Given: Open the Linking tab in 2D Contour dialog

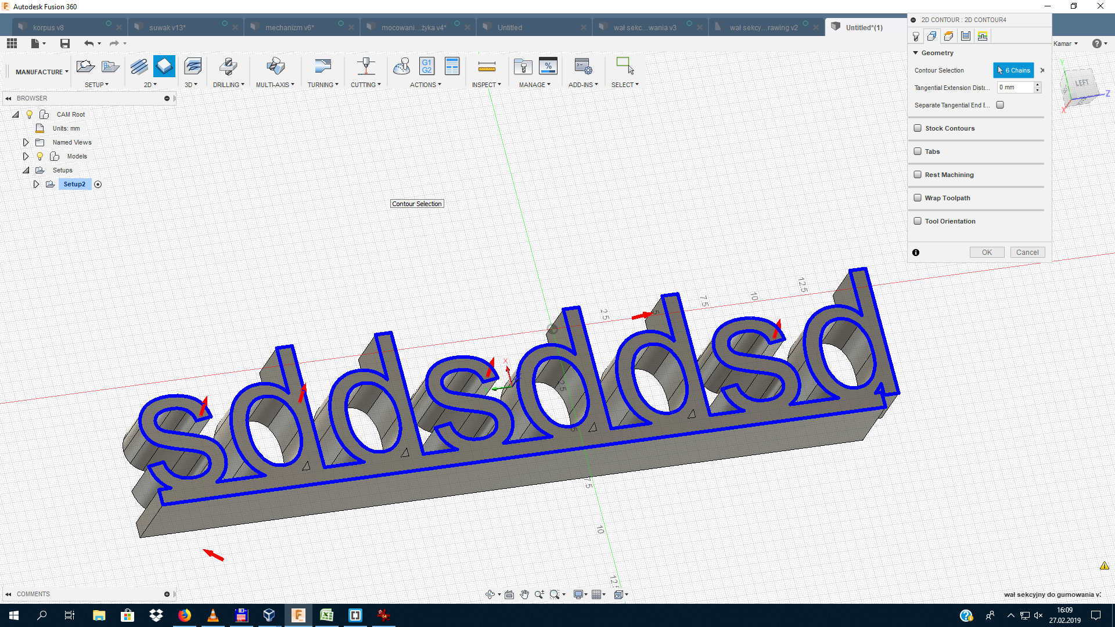Looking at the screenshot, I should point(983,37).
